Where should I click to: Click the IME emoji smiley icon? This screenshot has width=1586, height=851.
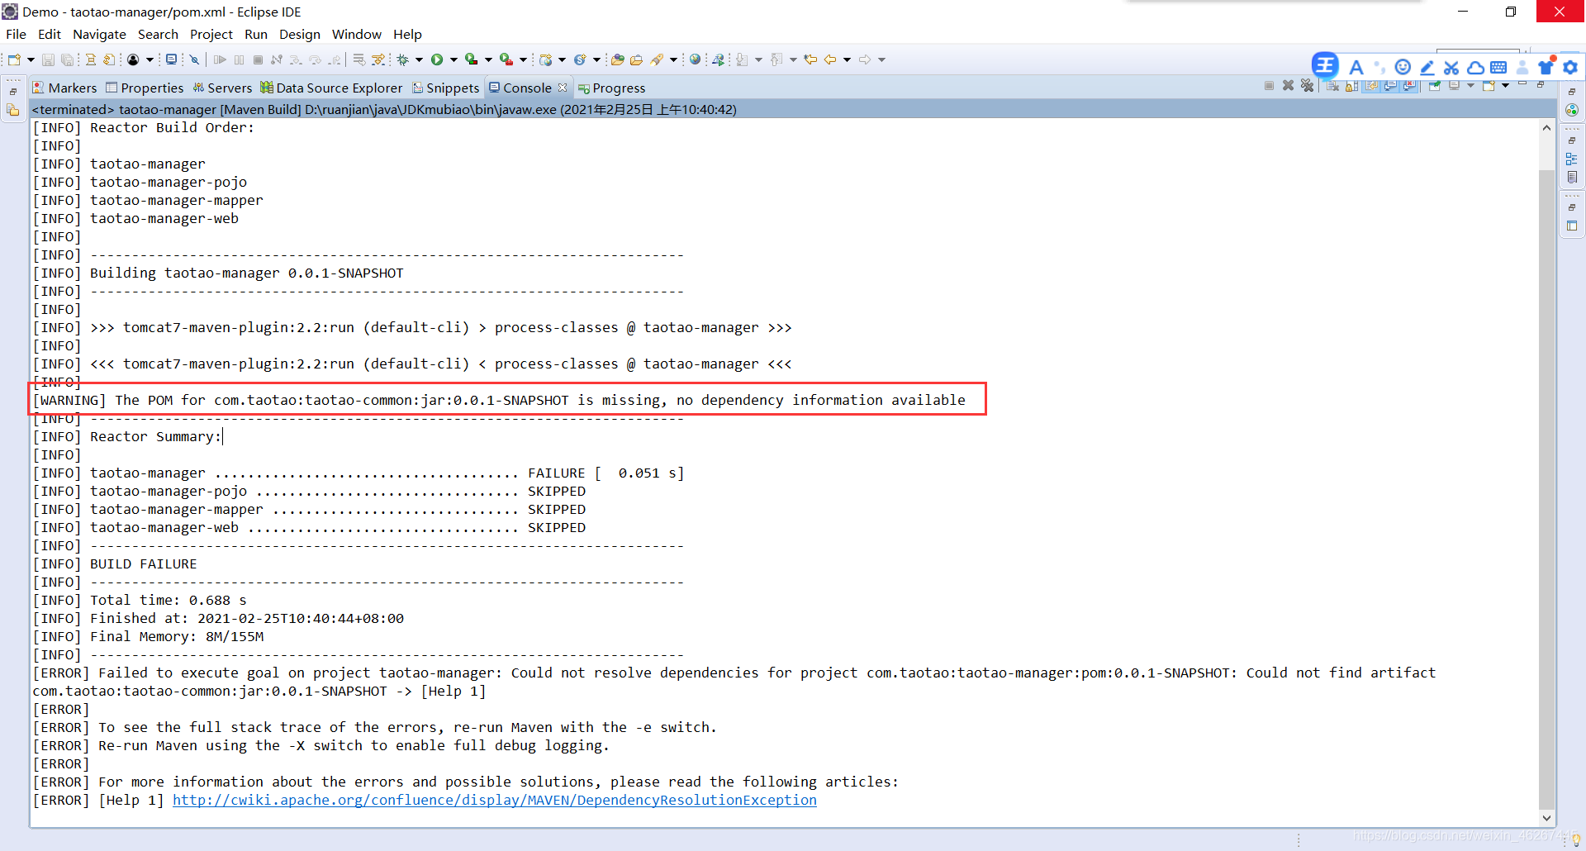(1403, 67)
